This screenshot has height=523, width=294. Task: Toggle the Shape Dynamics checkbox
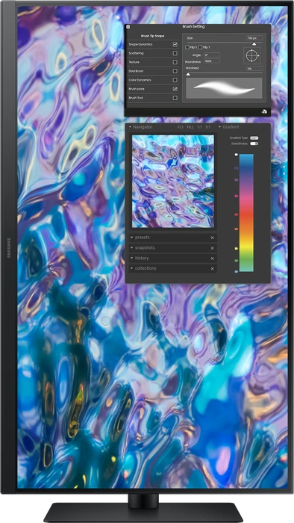[x=175, y=44]
